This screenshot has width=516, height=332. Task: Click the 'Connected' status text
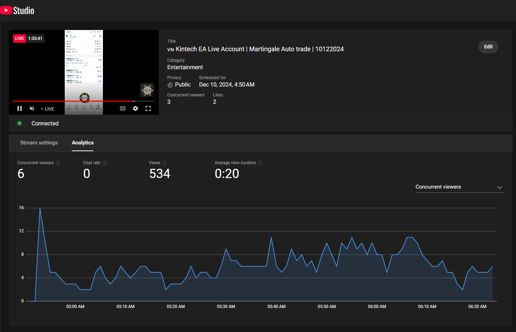[x=45, y=123]
